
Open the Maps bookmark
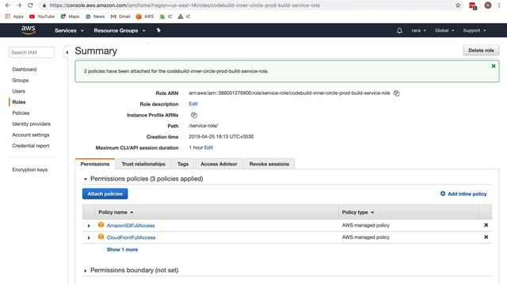(70, 17)
